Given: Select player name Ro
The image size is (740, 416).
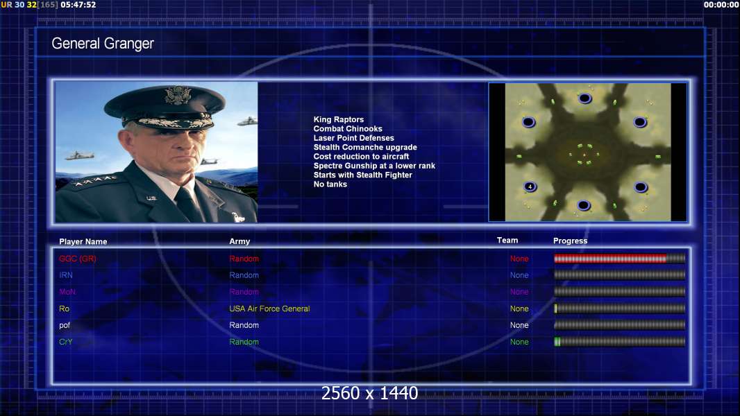Looking at the screenshot, I should pyautogui.click(x=64, y=309).
